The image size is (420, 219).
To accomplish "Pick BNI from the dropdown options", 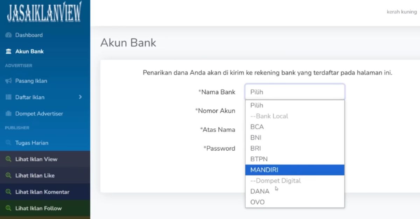I will [295, 138].
